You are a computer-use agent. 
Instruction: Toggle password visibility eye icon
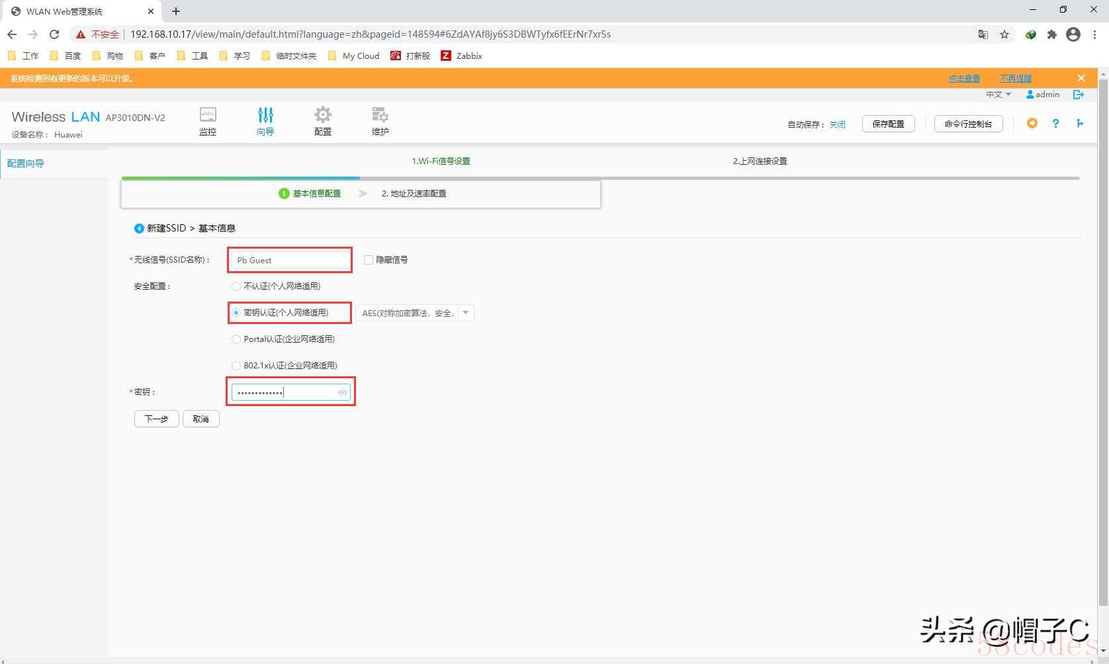point(342,393)
